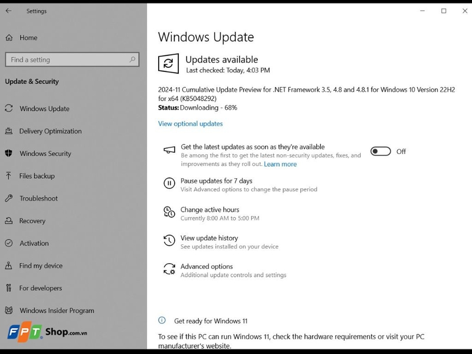Image resolution: width=472 pixels, height=354 pixels.
Task: Click the back arrow in Settings
Action: pyautogui.click(x=8, y=11)
